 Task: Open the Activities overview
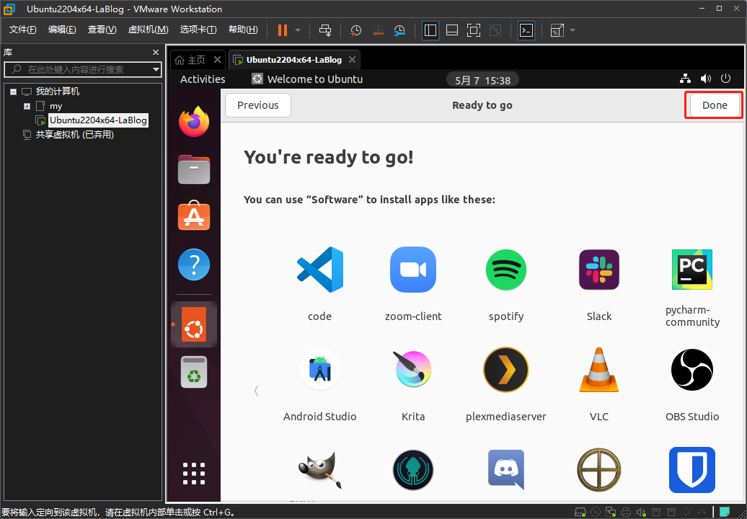click(x=203, y=79)
